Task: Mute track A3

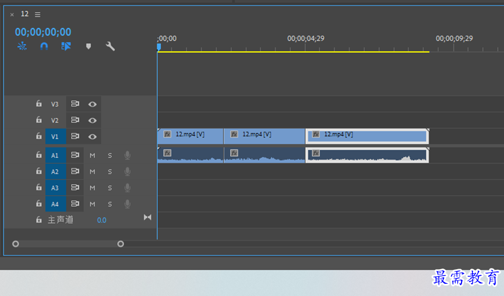Action: pos(92,188)
